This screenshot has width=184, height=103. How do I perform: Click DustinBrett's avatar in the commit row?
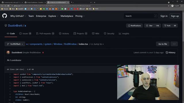(x=8, y=53)
